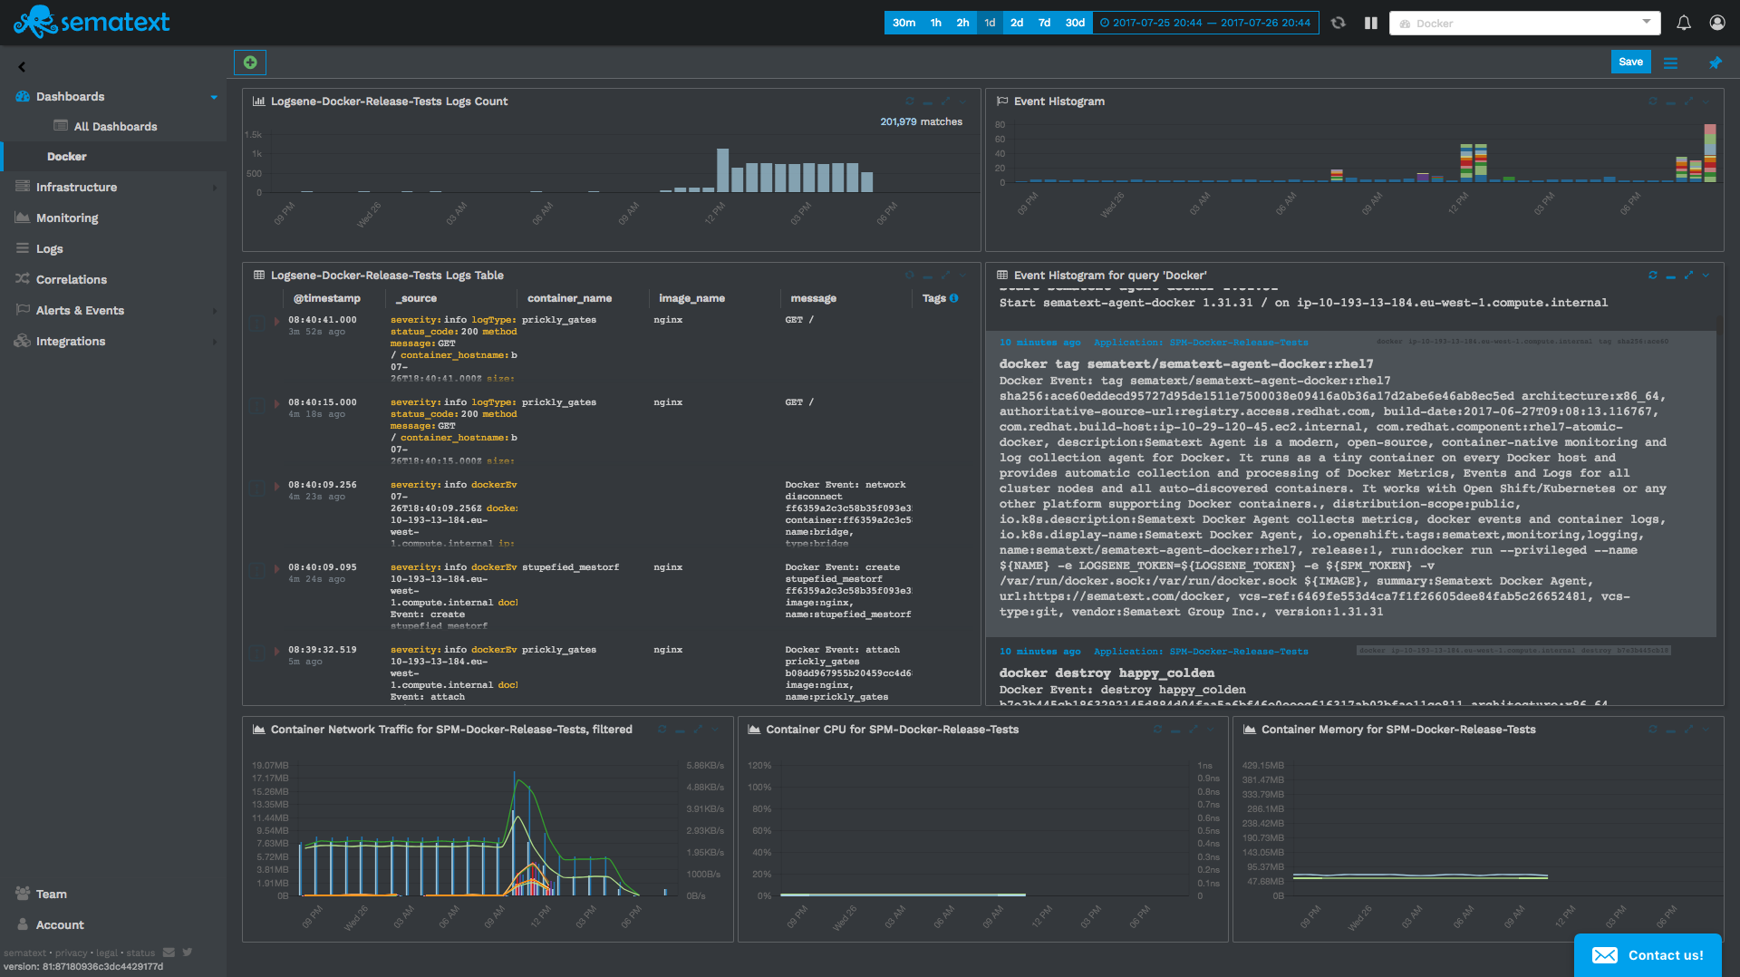Collapse the Dashboards section arrow
1740x977 pixels.
[214, 97]
